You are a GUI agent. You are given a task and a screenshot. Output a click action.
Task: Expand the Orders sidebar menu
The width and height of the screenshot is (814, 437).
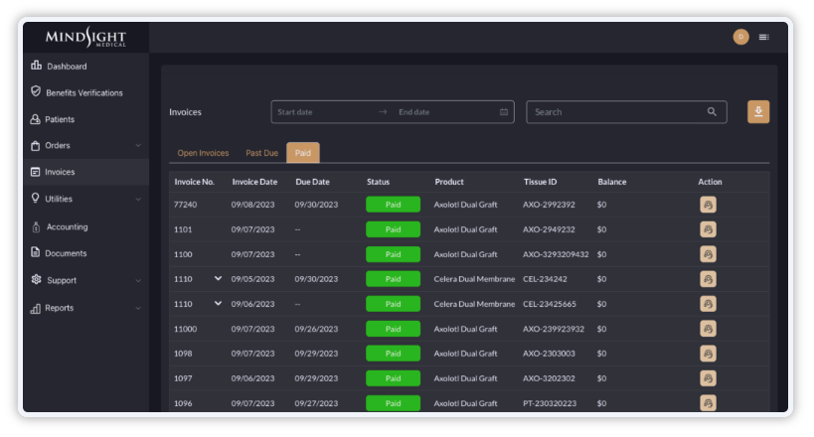click(138, 146)
